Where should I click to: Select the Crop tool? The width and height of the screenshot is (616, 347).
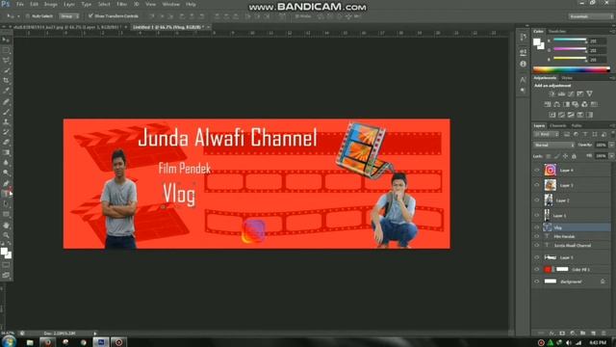[6, 80]
